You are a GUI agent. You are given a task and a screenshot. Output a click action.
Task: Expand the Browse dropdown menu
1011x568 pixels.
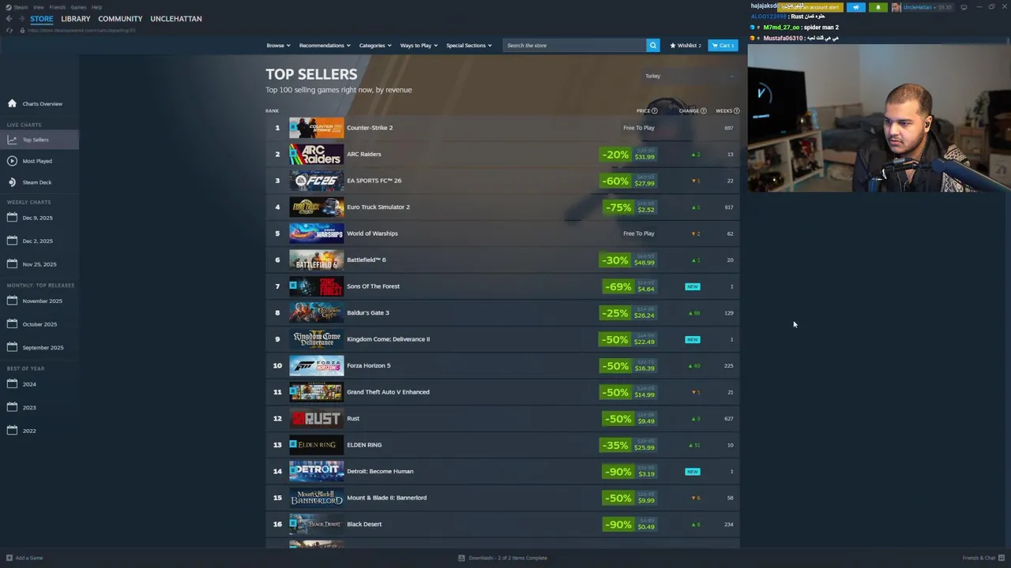tap(278, 45)
